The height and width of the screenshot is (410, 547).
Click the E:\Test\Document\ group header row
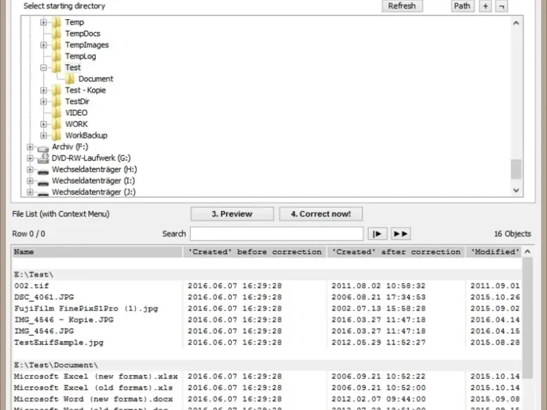click(x=267, y=365)
